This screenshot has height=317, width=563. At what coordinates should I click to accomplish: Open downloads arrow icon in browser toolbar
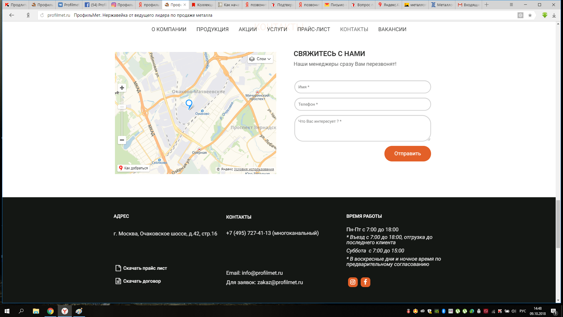(554, 15)
